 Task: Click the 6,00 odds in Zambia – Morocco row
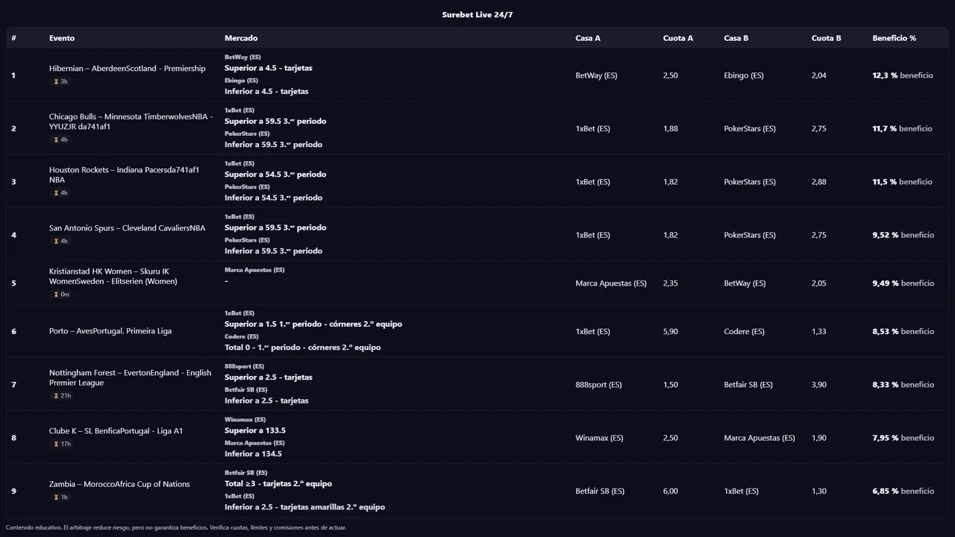[670, 491]
